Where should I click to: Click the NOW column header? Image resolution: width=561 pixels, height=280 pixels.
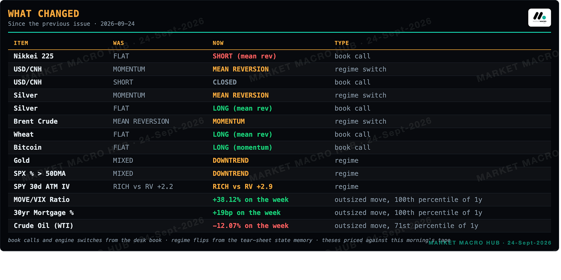[x=218, y=43]
